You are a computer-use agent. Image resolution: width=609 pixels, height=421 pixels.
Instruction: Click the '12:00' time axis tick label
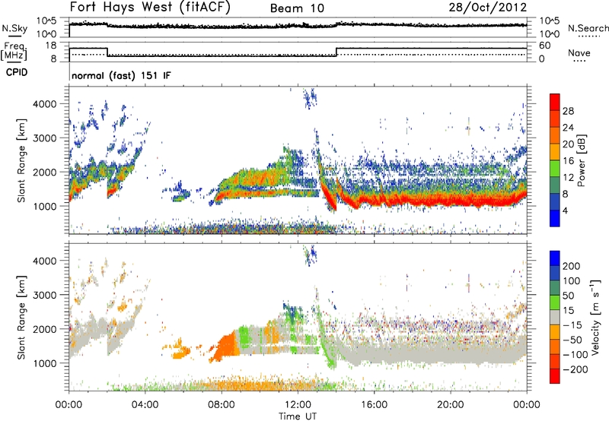coord(298,405)
